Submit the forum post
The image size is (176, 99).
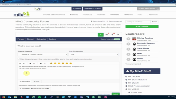click(x=116, y=94)
